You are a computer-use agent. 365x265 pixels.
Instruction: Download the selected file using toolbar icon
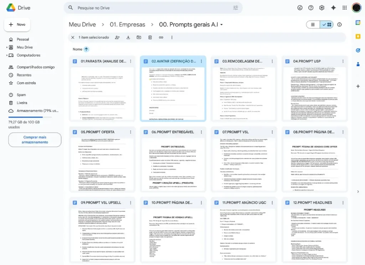pos(128,37)
